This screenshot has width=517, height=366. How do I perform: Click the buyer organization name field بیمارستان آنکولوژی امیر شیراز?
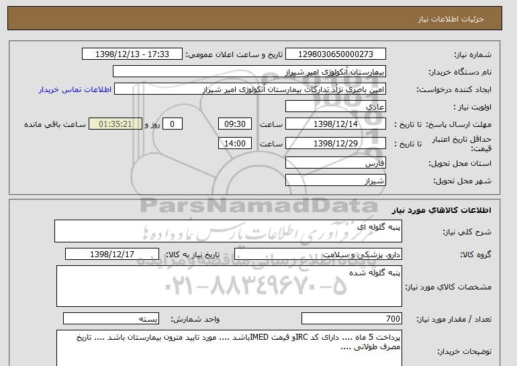click(249, 72)
